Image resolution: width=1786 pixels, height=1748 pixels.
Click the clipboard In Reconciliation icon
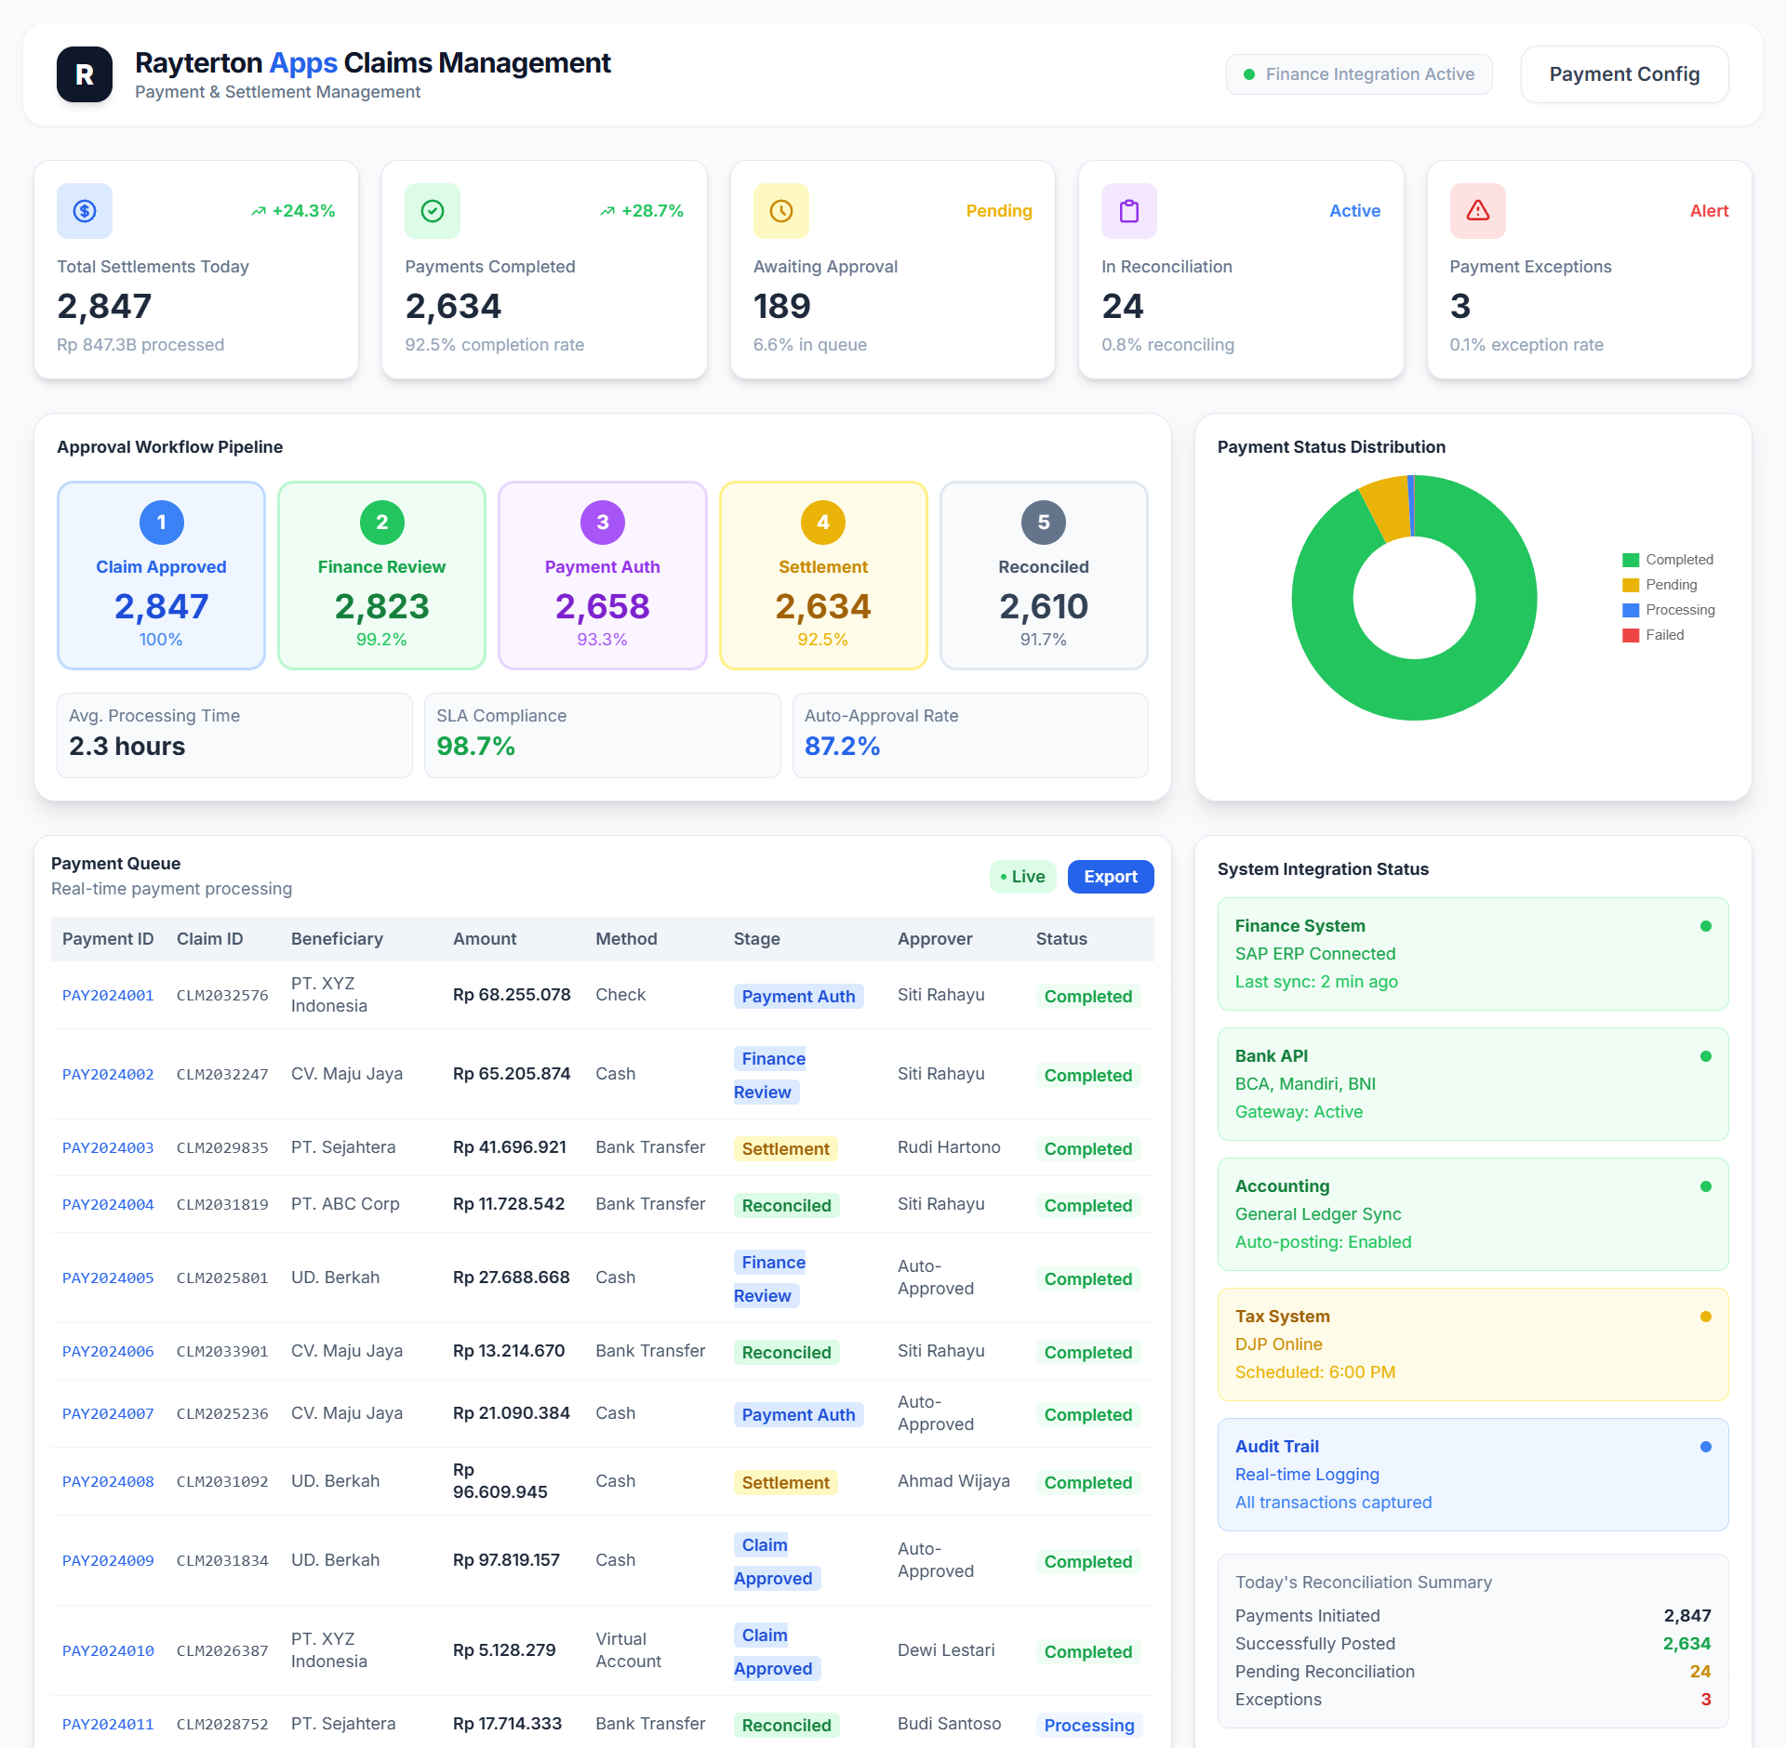1128,211
